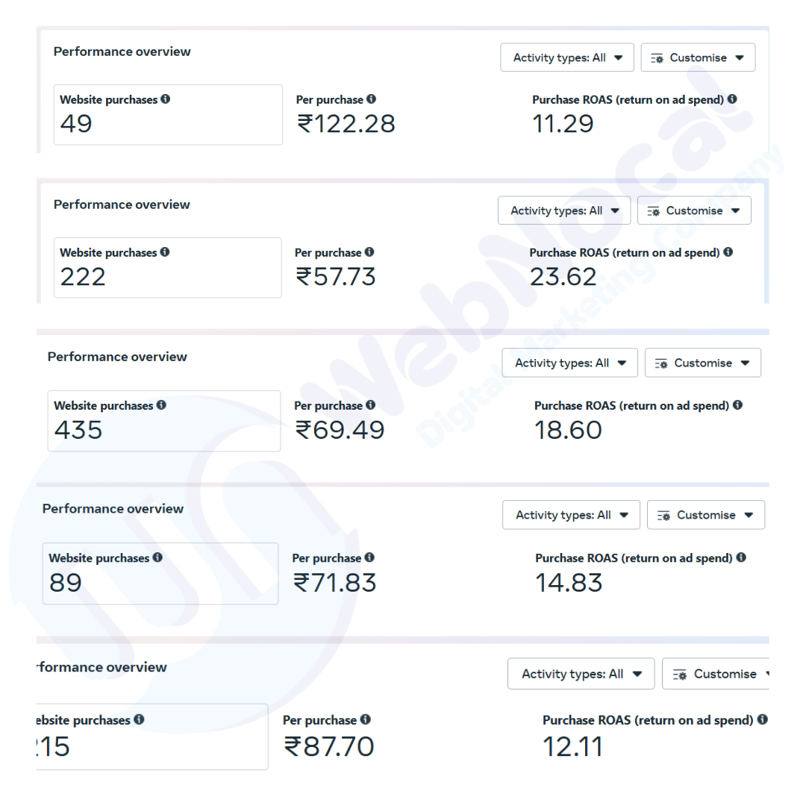This screenshot has width=806, height=806.
Task: Click info icon beside Purchase ROAS 18.60
Action: coord(737,405)
